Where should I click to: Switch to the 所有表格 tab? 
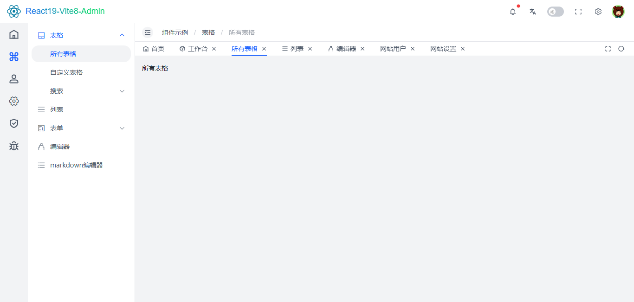click(x=245, y=49)
